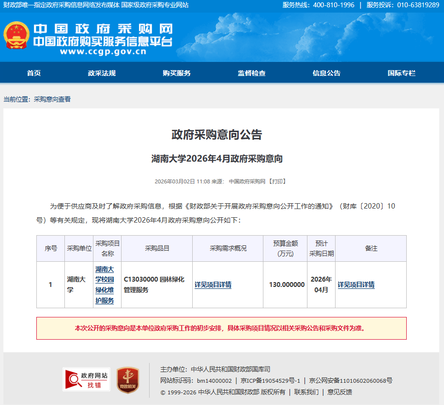Open 监督检查 in navigation bar

(252, 73)
